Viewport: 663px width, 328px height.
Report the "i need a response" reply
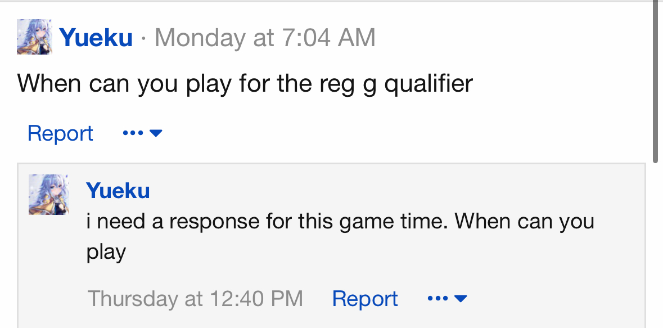tap(365, 298)
